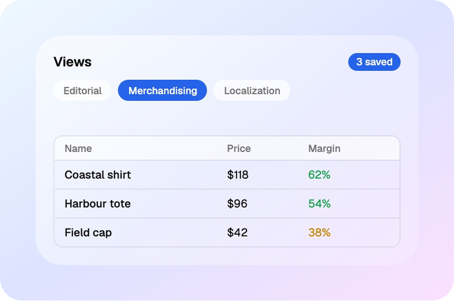
Task: Click the $118 price cell
Action: coord(238,174)
